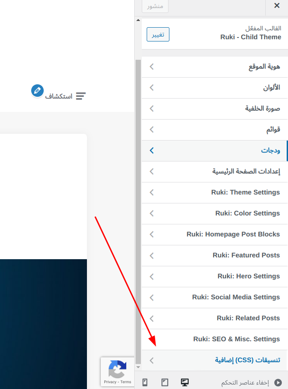Open the هوية الموقع section

click(x=214, y=67)
